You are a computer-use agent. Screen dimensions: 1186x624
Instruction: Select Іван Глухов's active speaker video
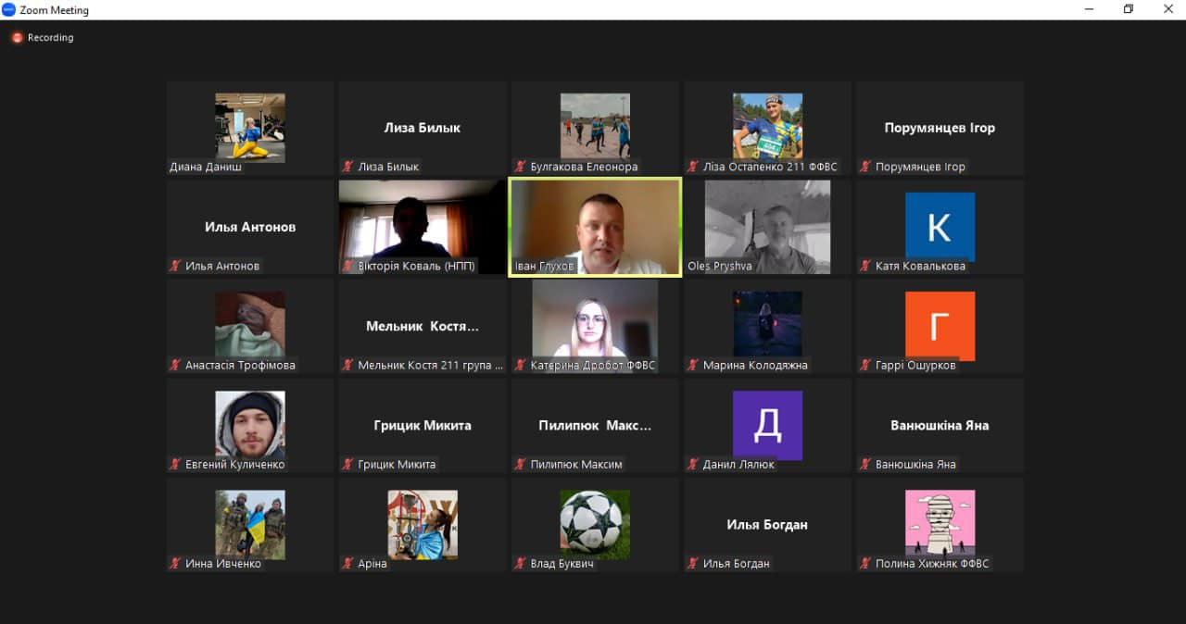point(595,227)
